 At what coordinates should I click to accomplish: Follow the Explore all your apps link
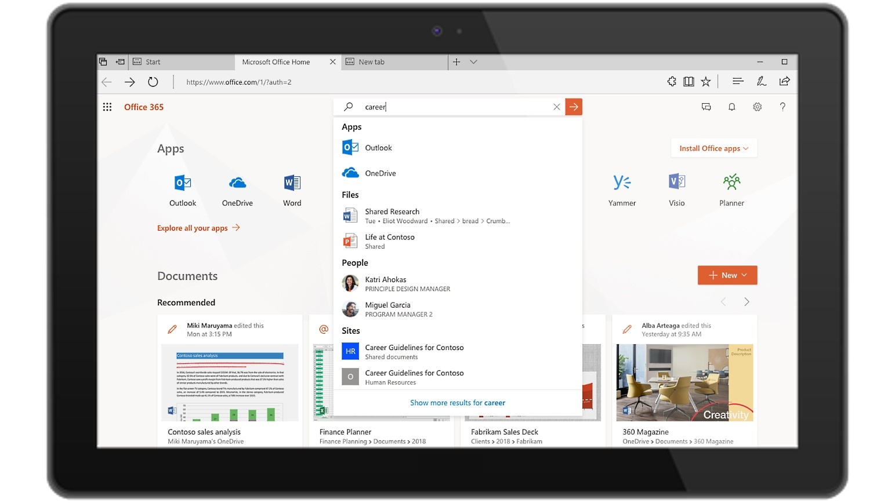pos(198,228)
